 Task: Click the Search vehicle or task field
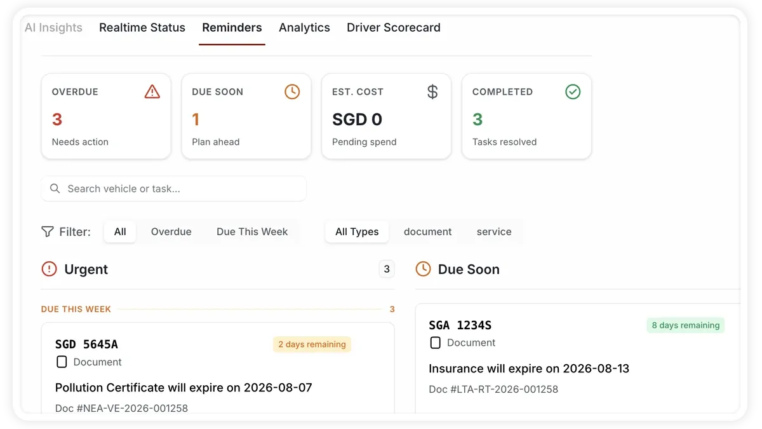tap(174, 189)
